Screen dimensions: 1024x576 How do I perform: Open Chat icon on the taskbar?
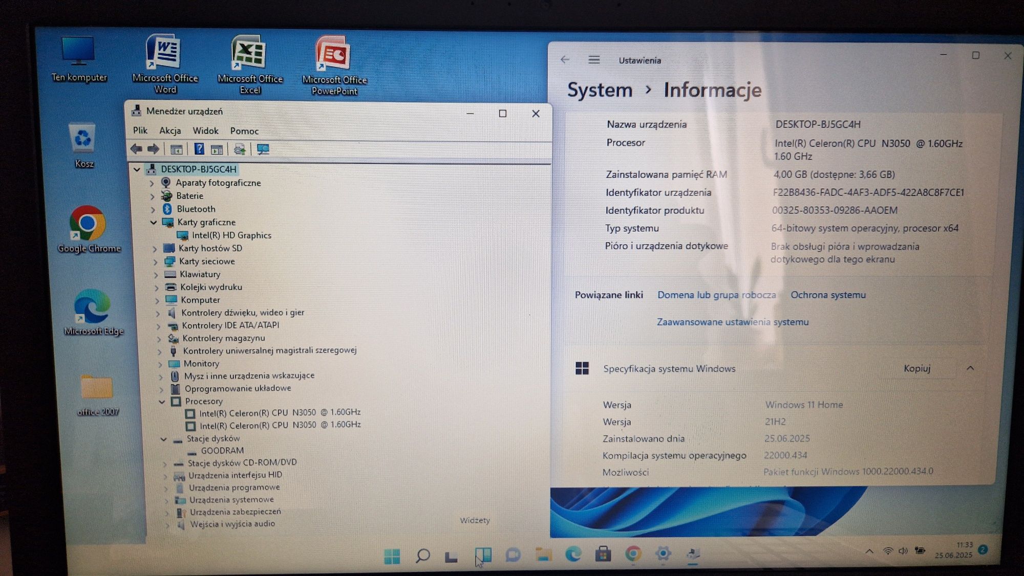[x=513, y=555]
